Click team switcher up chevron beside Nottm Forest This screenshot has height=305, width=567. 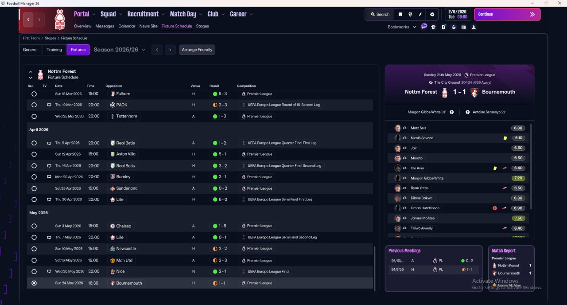(x=31, y=71)
